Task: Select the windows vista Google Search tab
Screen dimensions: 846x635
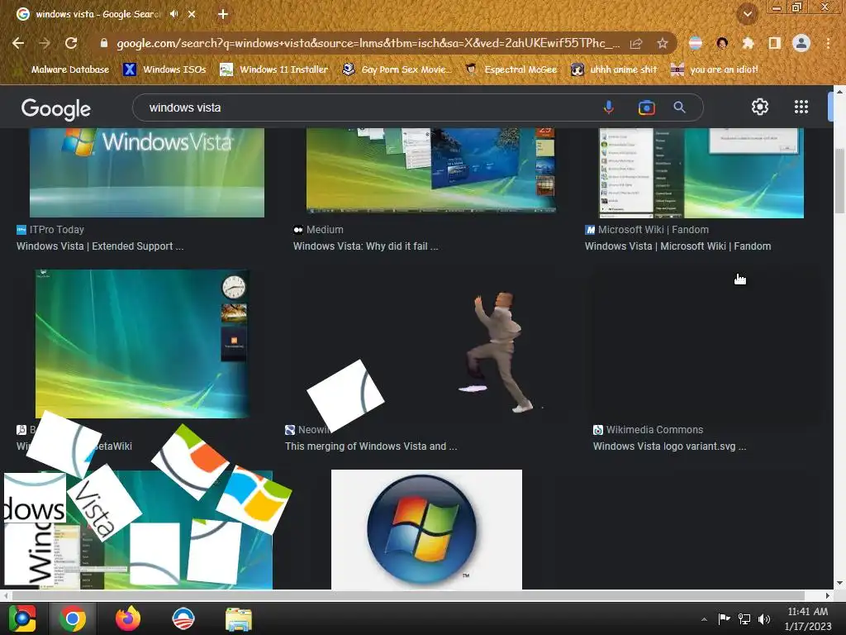Action: pos(97,14)
